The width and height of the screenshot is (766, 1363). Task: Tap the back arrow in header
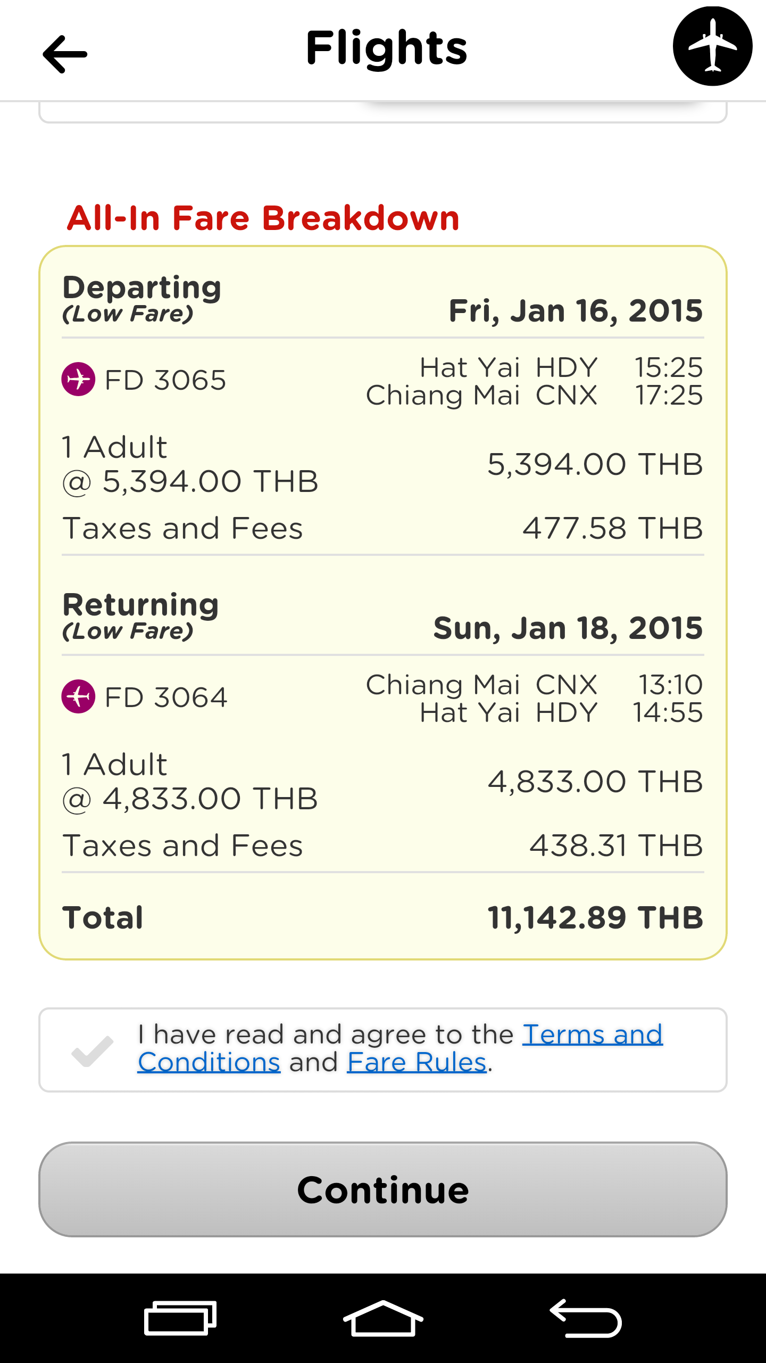tap(65, 54)
